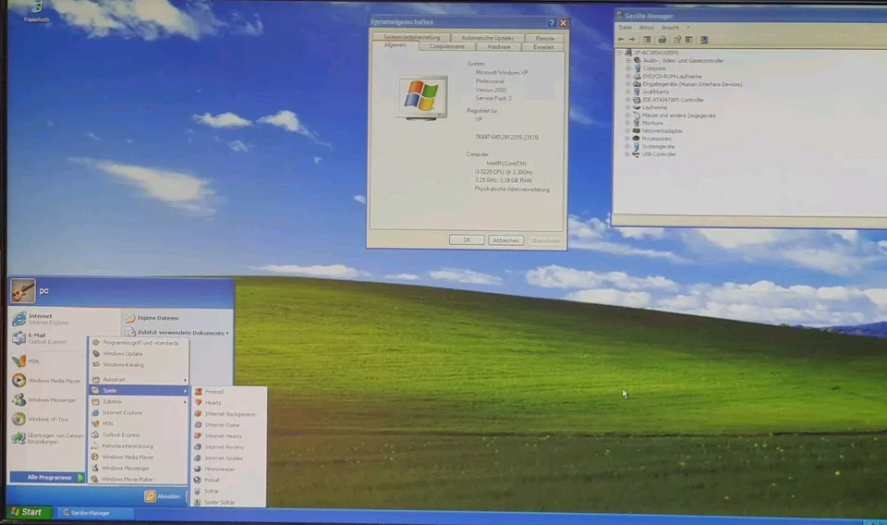Switch to the Erweitert tab
The image size is (887, 525).
(x=543, y=47)
